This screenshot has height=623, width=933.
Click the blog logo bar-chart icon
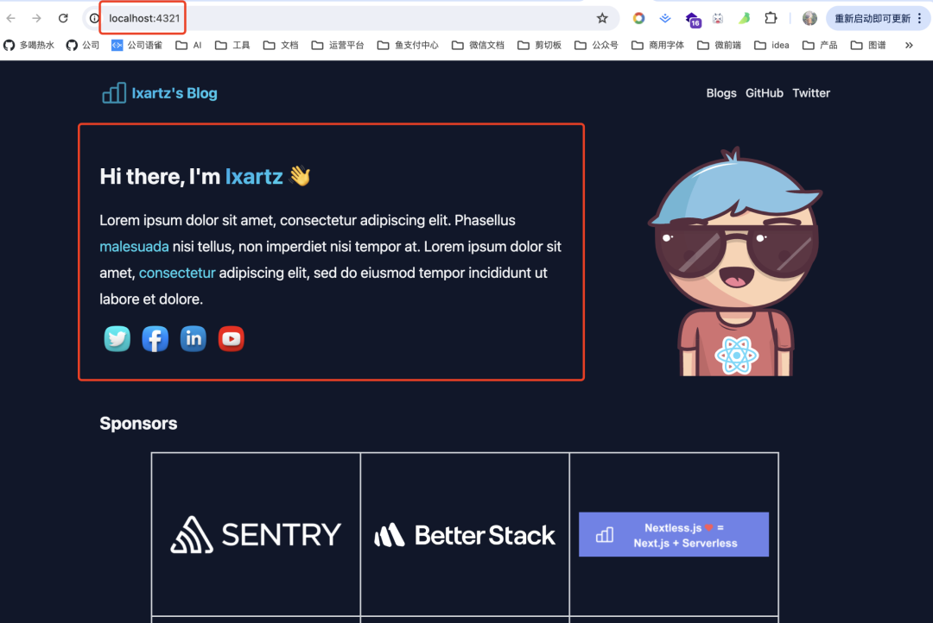(114, 93)
